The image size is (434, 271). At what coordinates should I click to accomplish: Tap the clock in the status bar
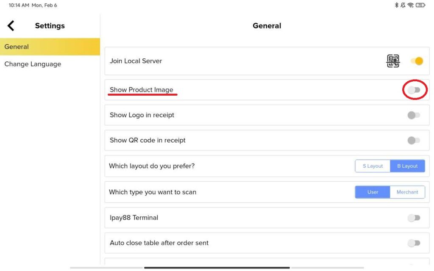[18, 6]
